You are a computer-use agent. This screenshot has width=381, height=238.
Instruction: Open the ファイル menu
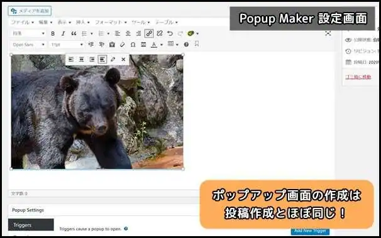click(x=22, y=23)
